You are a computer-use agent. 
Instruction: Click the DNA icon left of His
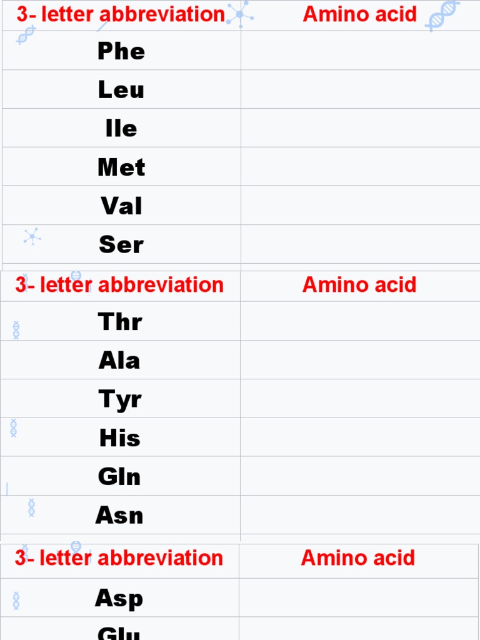tap(14, 428)
